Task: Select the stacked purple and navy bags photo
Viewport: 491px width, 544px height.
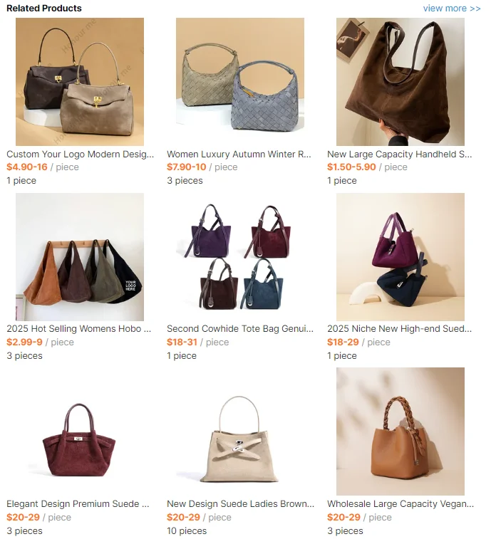Action: pyautogui.click(x=400, y=257)
